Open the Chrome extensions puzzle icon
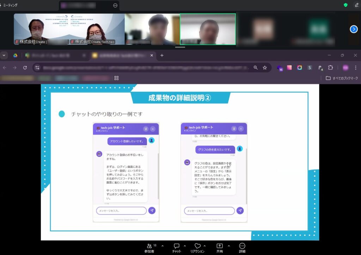Viewport: 361px width, 255px height. click(330, 68)
